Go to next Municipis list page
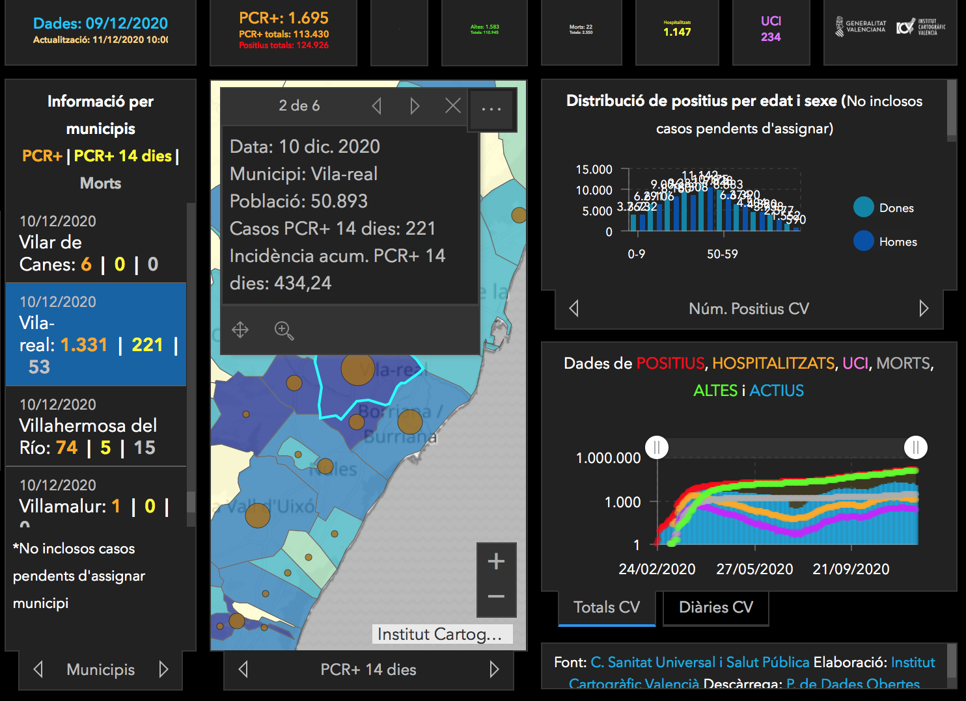966x701 pixels. point(163,669)
